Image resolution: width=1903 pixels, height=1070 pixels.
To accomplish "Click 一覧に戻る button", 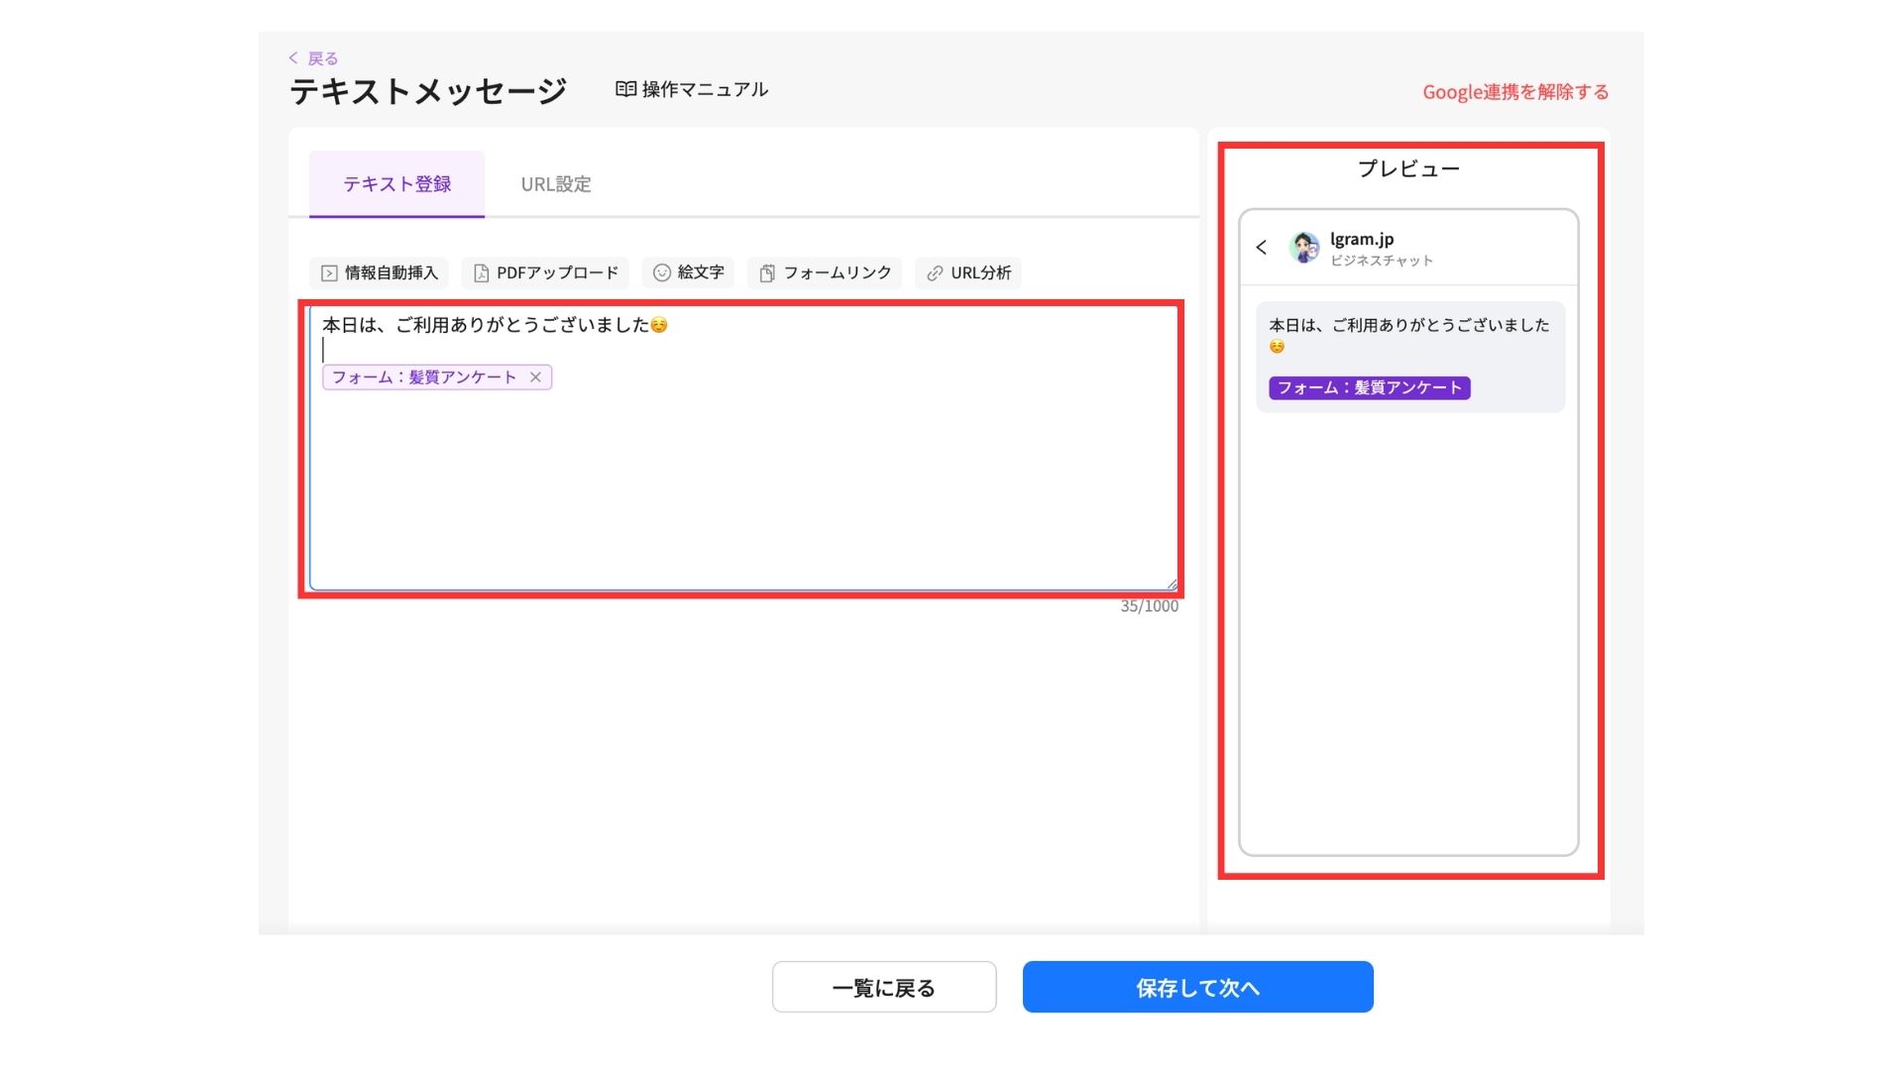I will (883, 987).
